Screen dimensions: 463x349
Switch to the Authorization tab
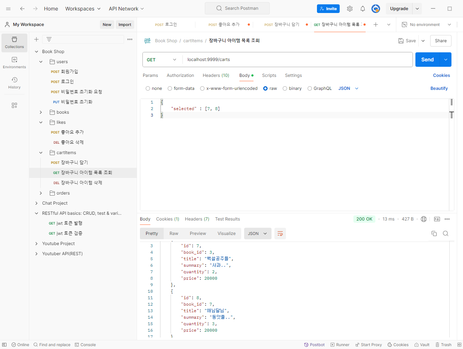point(180,75)
